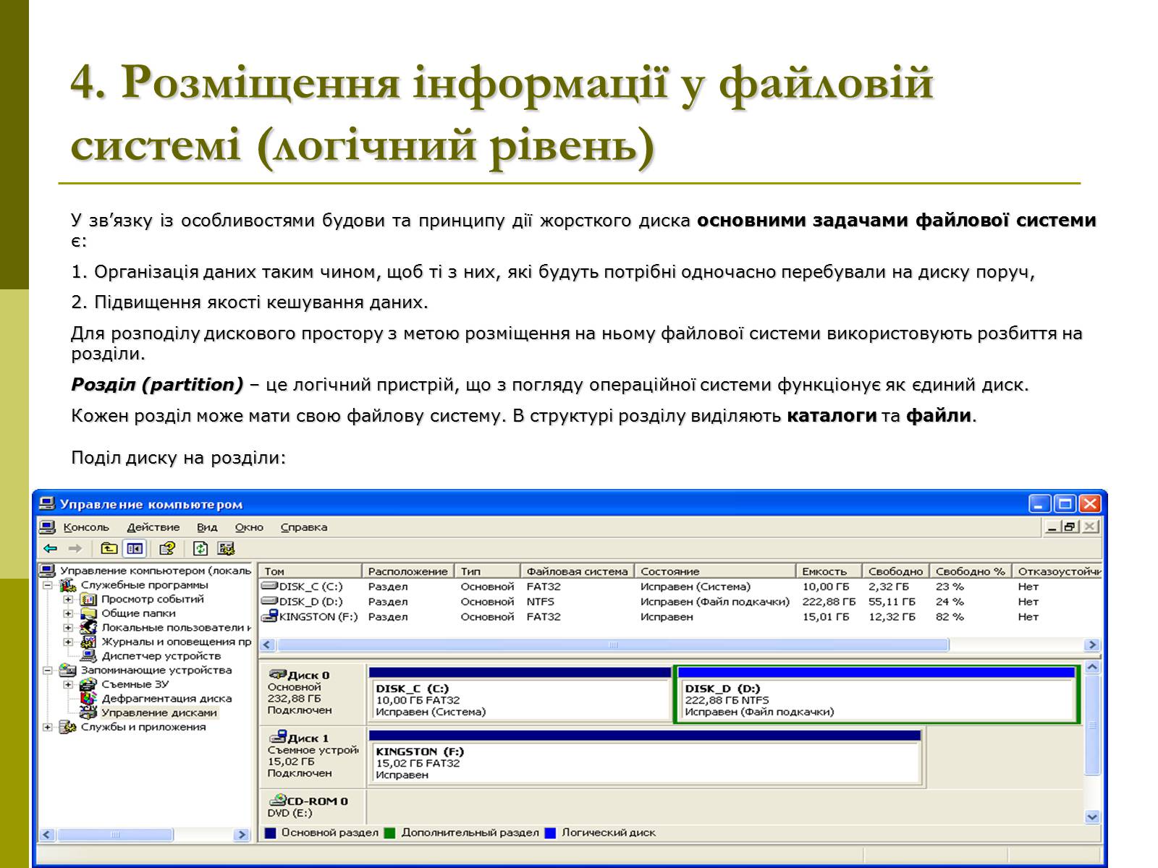Click the Основной раздел dark blue legend swatch
The height and width of the screenshot is (868, 1158).
click(271, 833)
